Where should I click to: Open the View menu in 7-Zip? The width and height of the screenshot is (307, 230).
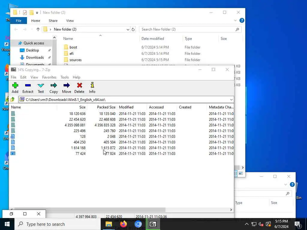34,77
